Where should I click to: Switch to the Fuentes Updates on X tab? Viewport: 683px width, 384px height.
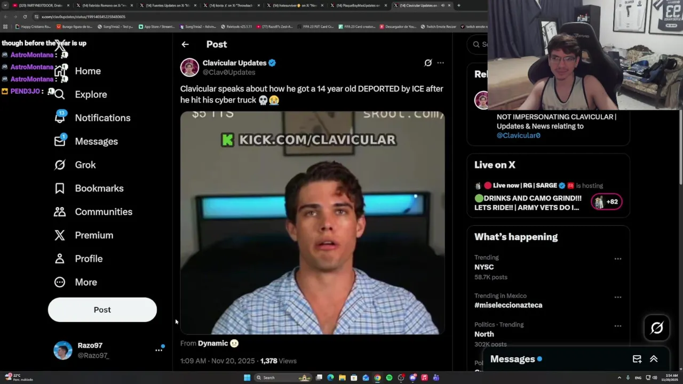pos(168,5)
